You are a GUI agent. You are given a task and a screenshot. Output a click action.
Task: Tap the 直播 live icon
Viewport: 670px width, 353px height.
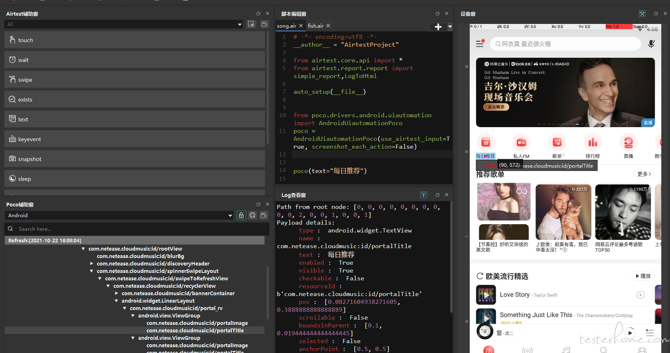pyautogui.click(x=628, y=142)
